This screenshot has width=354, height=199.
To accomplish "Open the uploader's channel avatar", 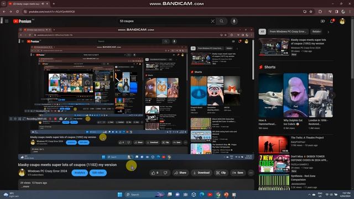I will pos(22,172).
